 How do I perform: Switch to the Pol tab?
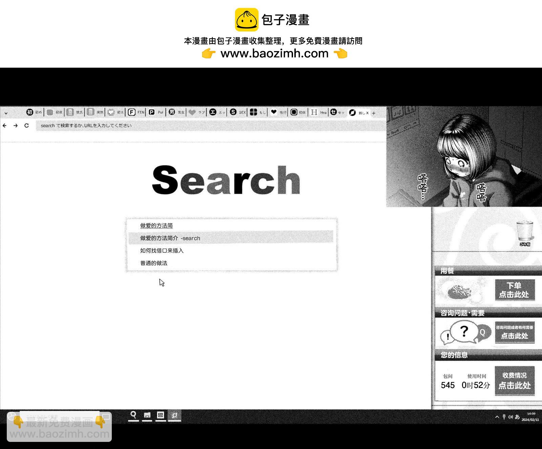pos(156,112)
